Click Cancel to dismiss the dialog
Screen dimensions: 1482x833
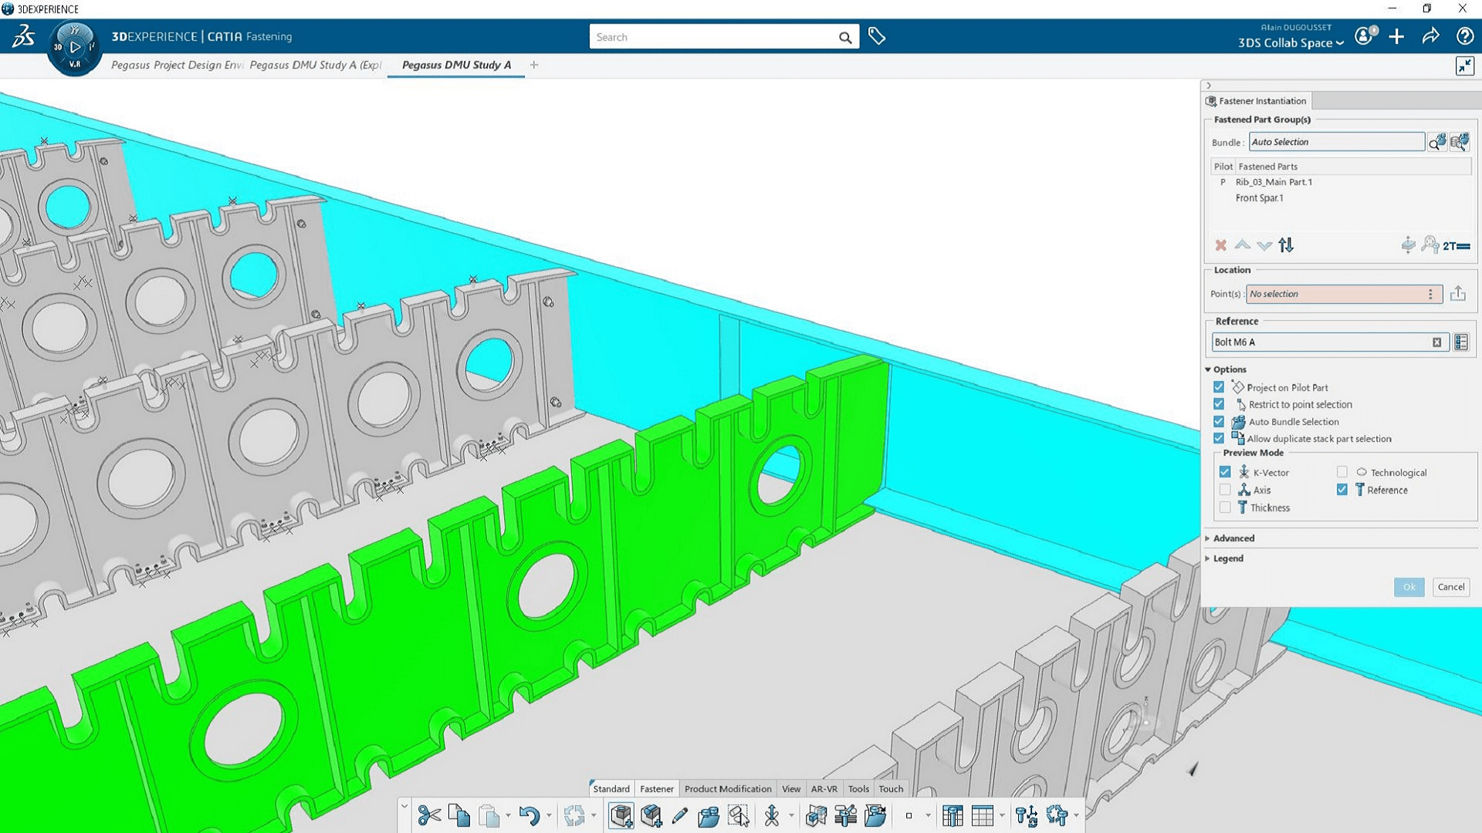coord(1448,587)
